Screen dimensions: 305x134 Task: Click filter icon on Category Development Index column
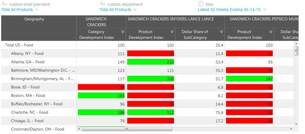[x=123, y=32]
